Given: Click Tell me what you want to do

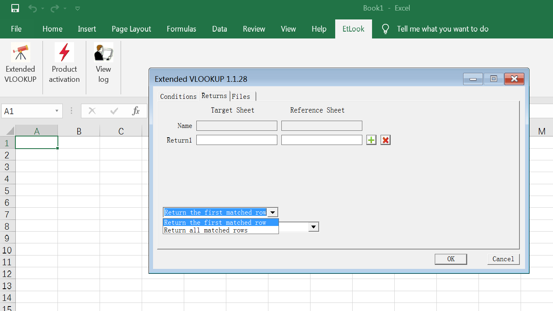Looking at the screenshot, I should (x=442, y=29).
